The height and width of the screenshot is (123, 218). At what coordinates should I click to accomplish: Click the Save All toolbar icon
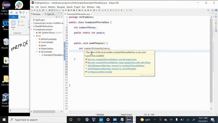click(x=40, y=10)
